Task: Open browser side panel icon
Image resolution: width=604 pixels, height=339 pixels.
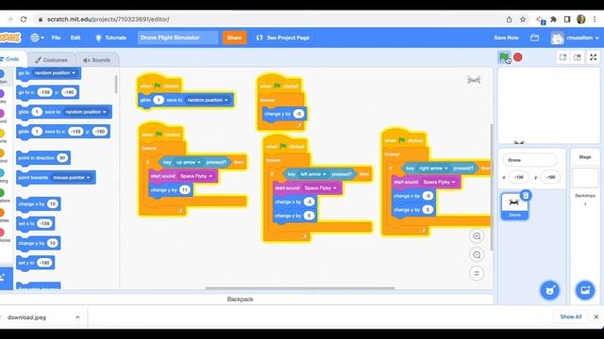Action: click(x=567, y=19)
